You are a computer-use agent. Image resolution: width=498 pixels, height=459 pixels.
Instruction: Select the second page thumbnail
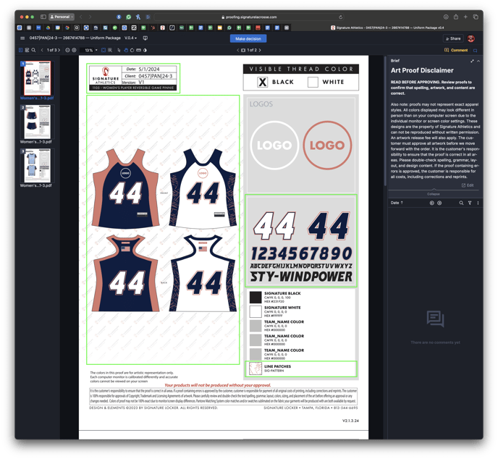36,122
